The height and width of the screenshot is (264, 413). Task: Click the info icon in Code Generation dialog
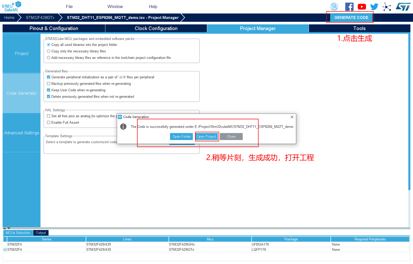point(123,127)
